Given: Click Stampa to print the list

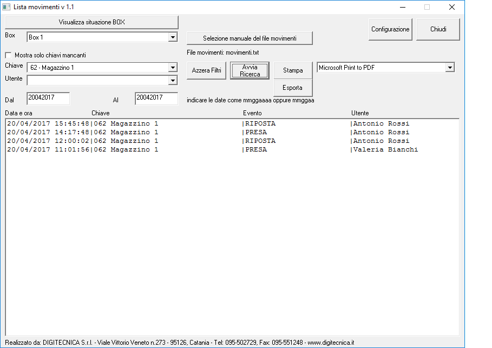Looking at the screenshot, I should [293, 70].
